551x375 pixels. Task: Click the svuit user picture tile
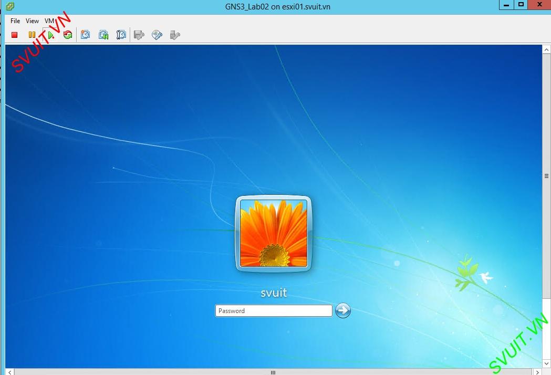[273, 233]
